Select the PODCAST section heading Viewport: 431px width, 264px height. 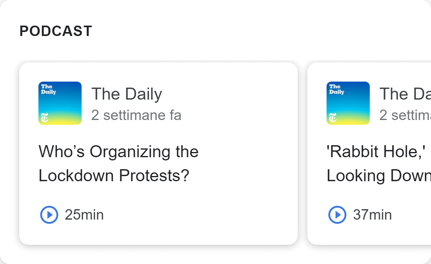[x=56, y=31]
